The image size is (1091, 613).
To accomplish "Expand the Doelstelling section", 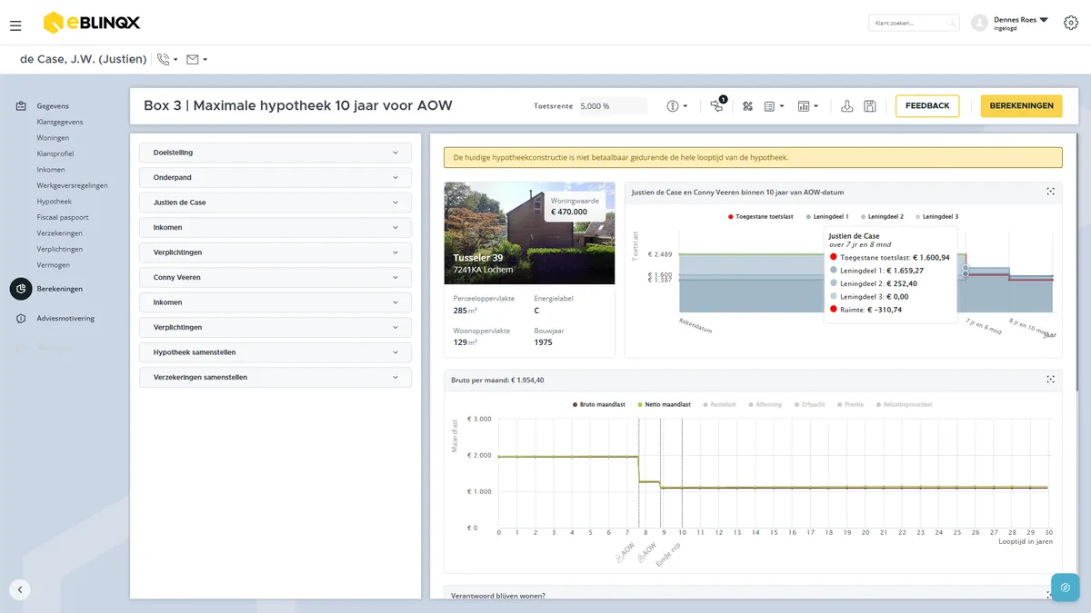I will tap(275, 153).
